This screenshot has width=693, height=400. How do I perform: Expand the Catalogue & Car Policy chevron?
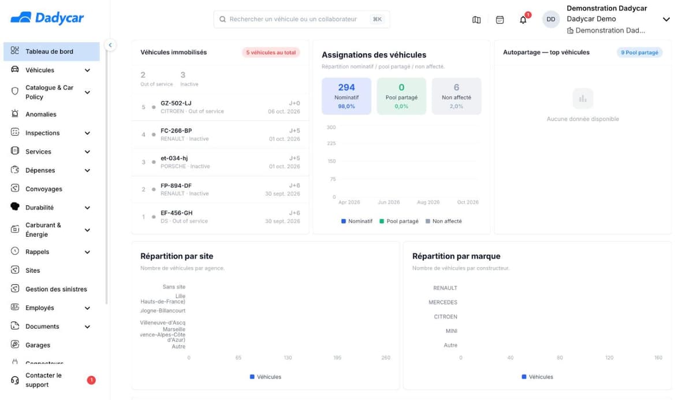pos(87,92)
